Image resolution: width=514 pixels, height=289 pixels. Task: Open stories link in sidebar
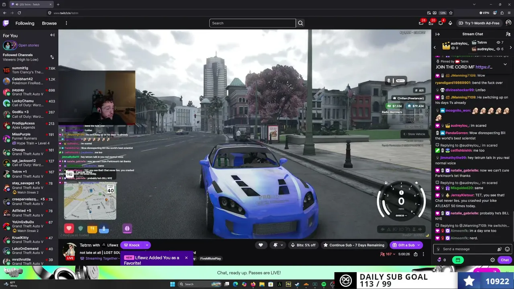coord(29,45)
